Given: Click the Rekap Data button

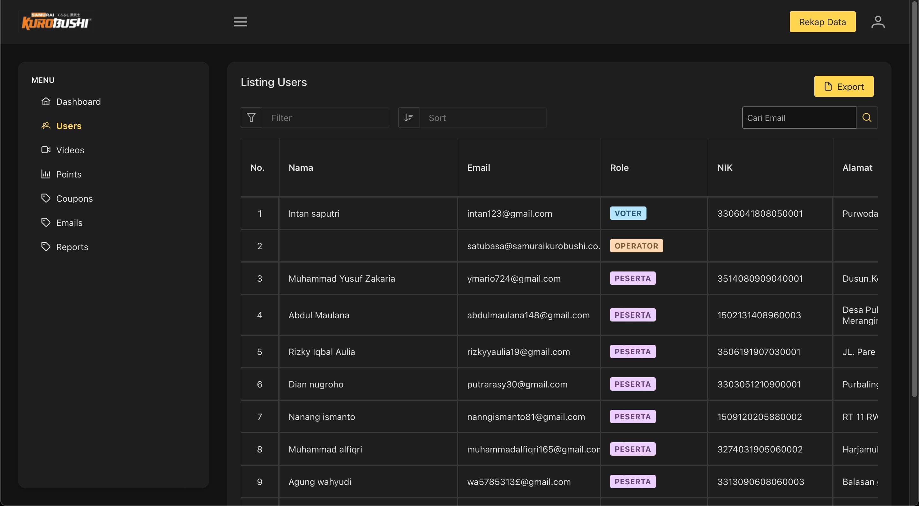Looking at the screenshot, I should click(x=822, y=22).
